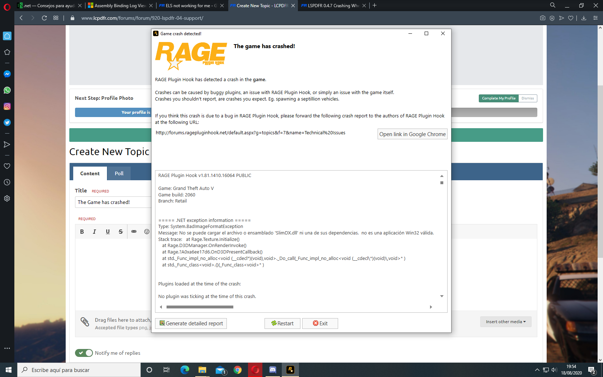Open Opera settings gear in sidebar
This screenshot has height=377, width=603.
click(x=7, y=199)
